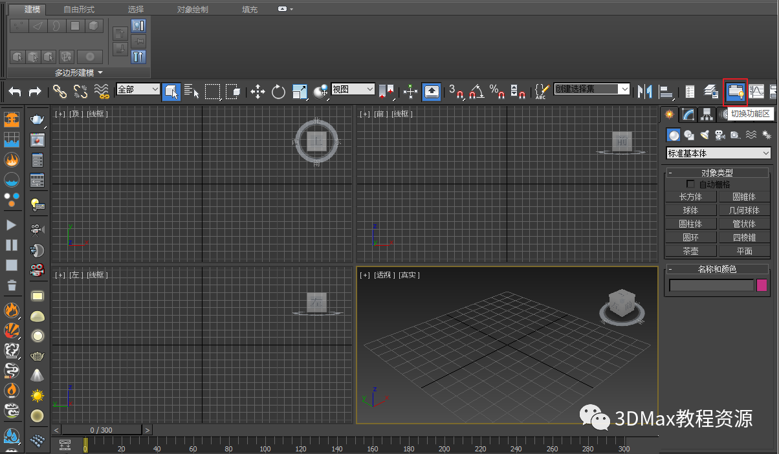This screenshot has height=454, width=779.
Task: Click the 长方体 button
Action: point(690,197)
